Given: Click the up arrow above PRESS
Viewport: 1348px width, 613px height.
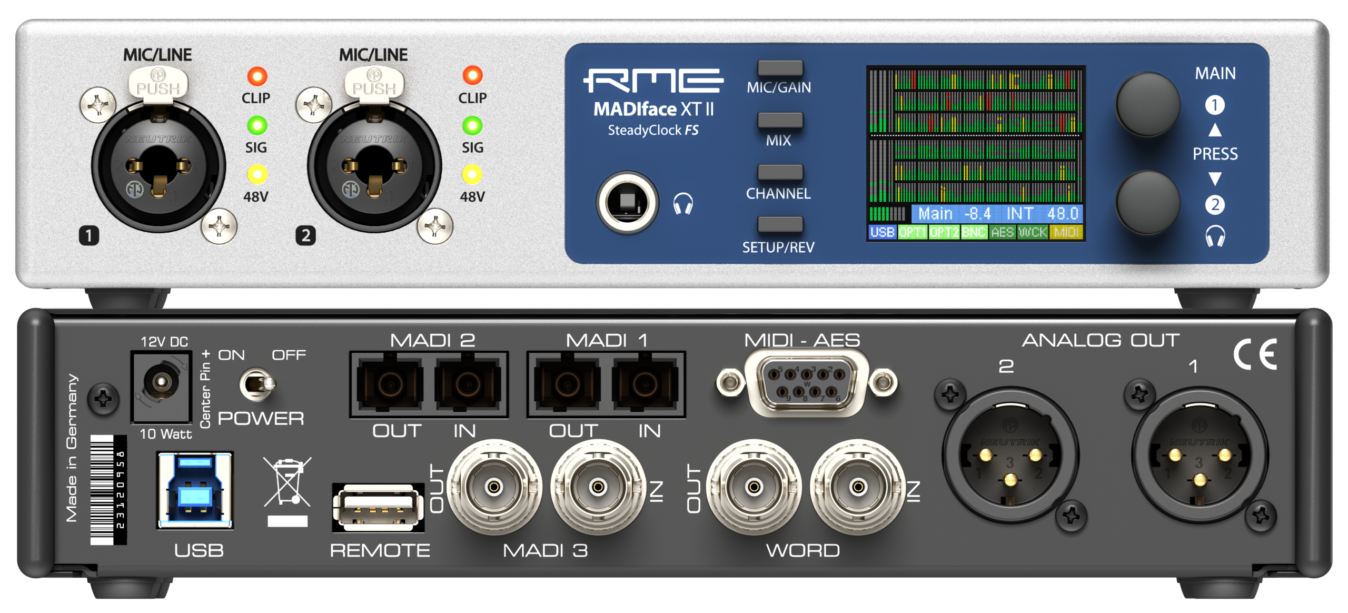Looking at the screenshot, I should click(x=1215, y=130).
